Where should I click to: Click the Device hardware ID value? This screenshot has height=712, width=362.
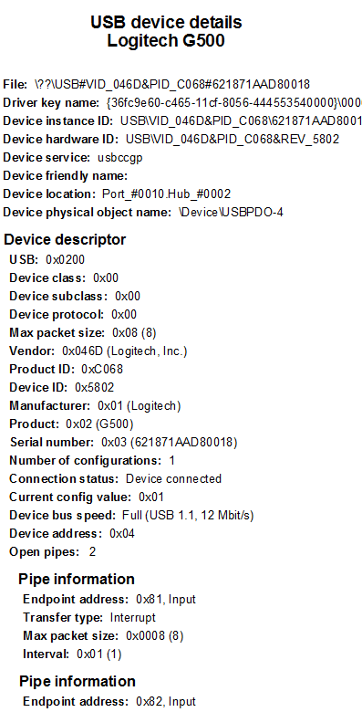click(x=233, y=140)
